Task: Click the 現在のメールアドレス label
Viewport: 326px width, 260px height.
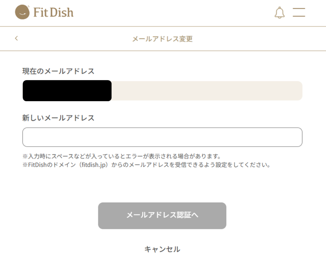Action: tap(58, 71)
